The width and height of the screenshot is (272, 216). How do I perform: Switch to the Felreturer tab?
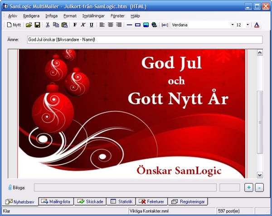point(152,202)
